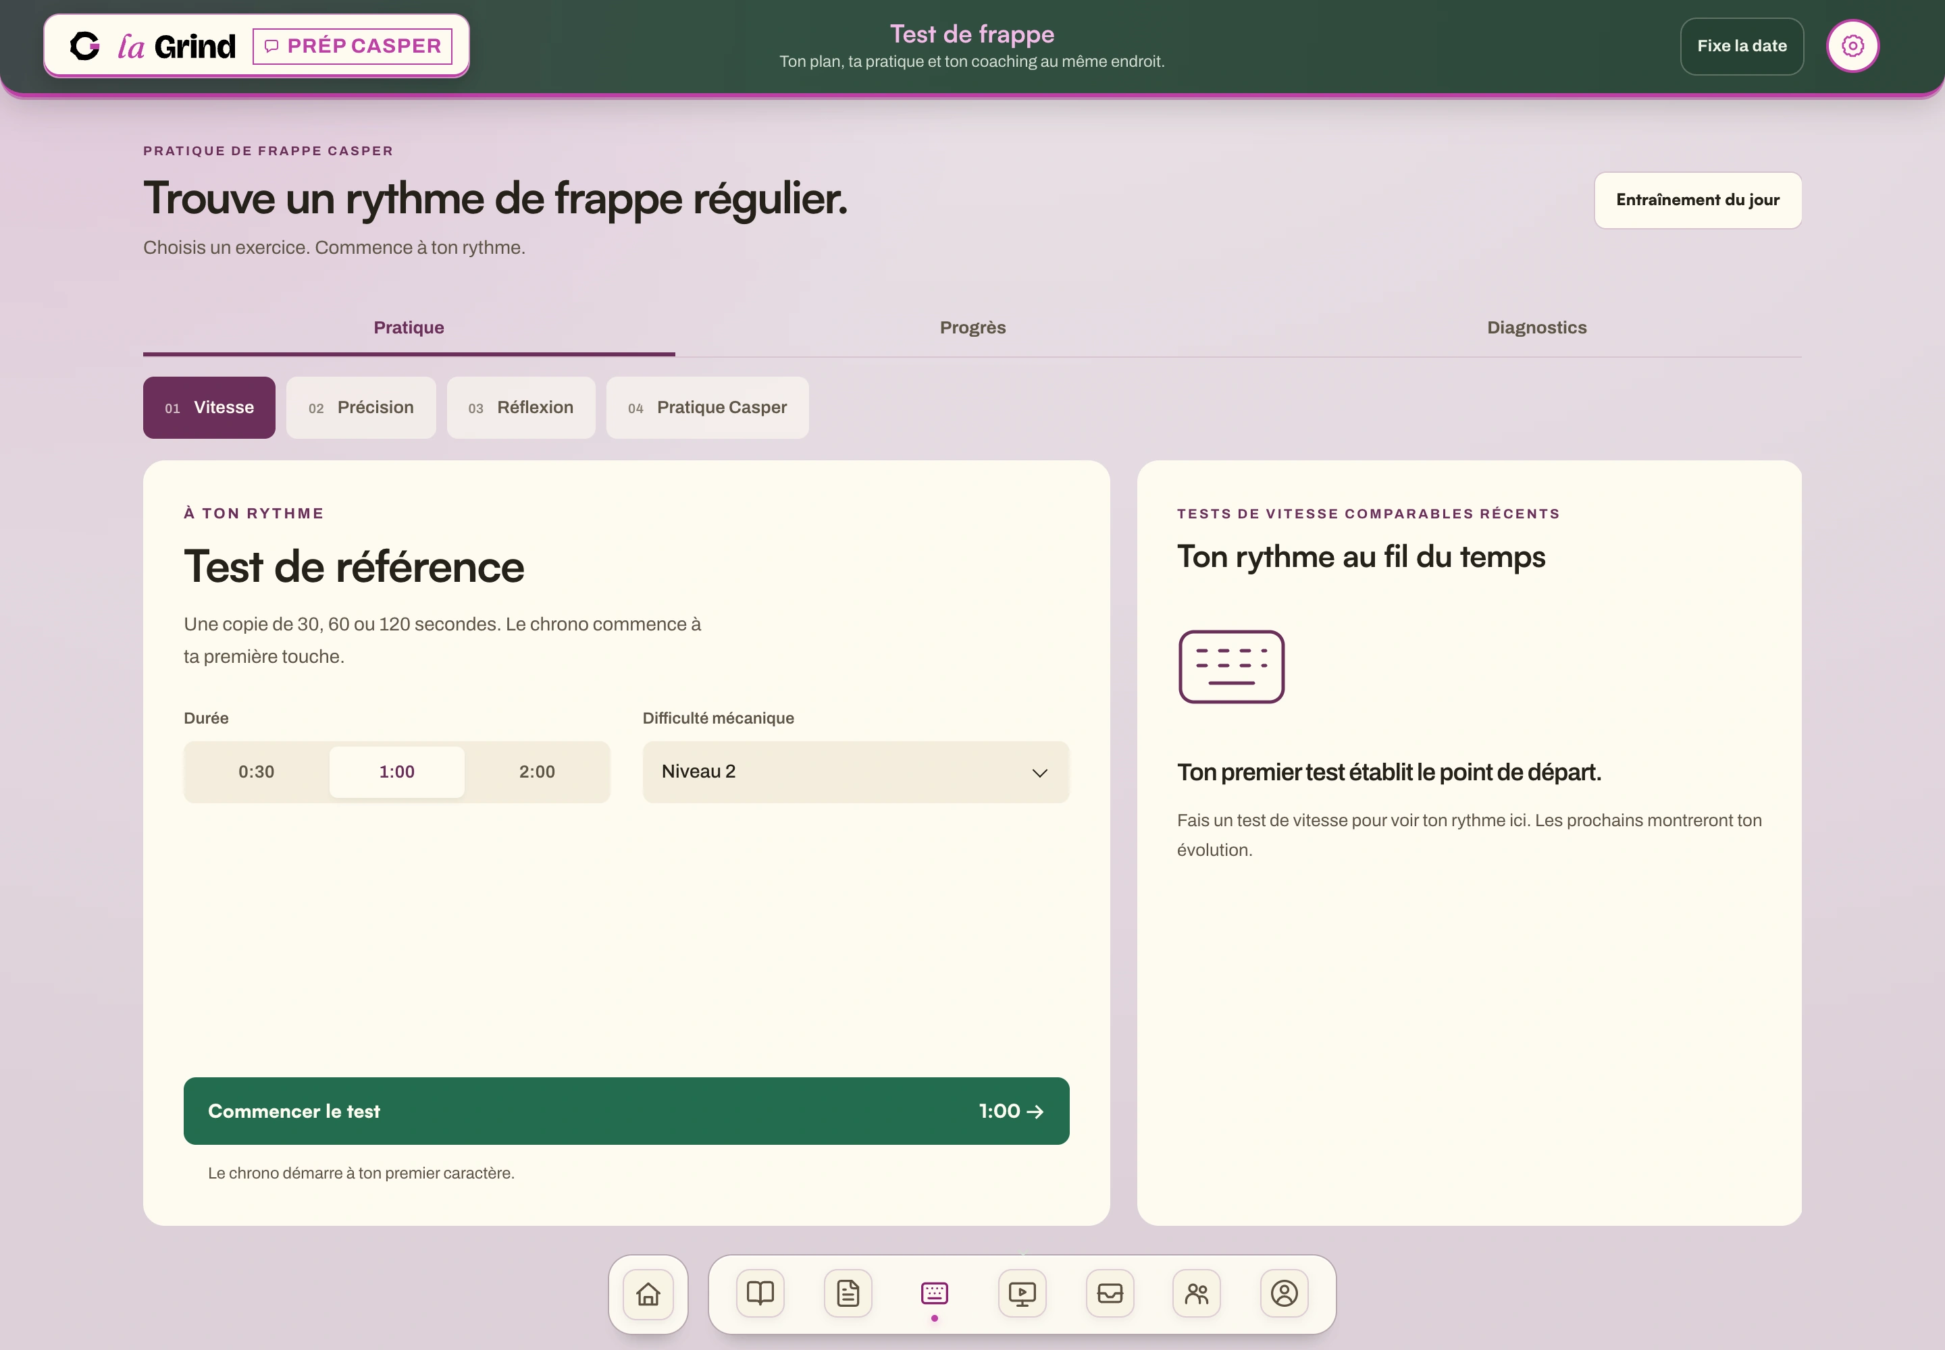
Task: Open the open-book icon in dock
Action: 760,1293
